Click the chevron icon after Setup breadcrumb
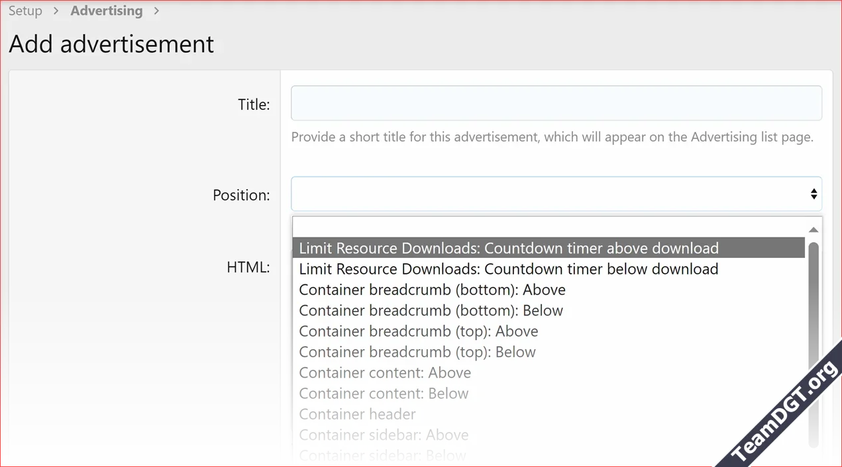Viewport: 842px width, 467px height. tap(56, 11)
